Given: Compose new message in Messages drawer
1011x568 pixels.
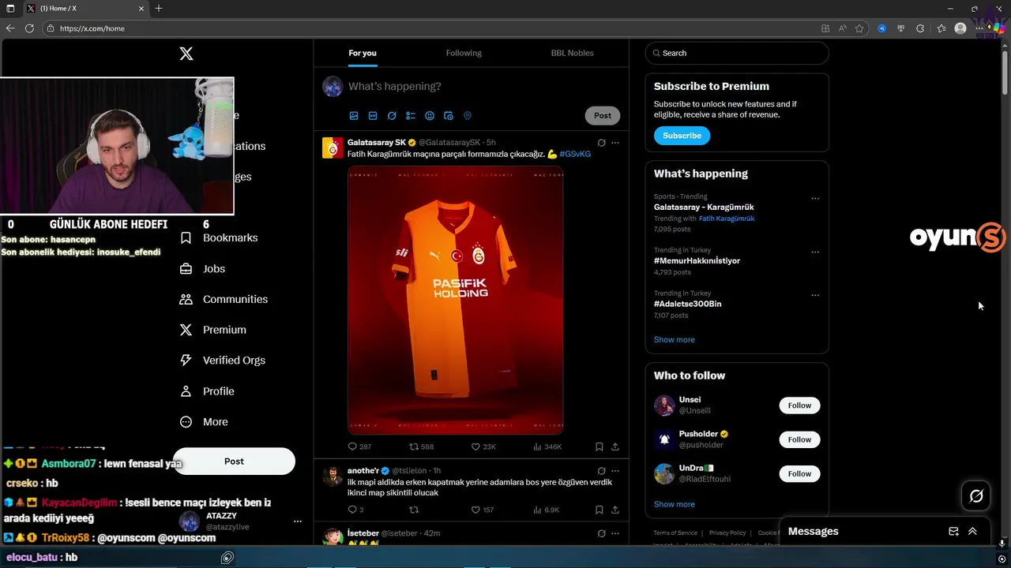Looking at the screenshot, I should click(x=953, y=532).
